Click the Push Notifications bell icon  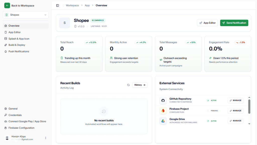pos(6,51)
